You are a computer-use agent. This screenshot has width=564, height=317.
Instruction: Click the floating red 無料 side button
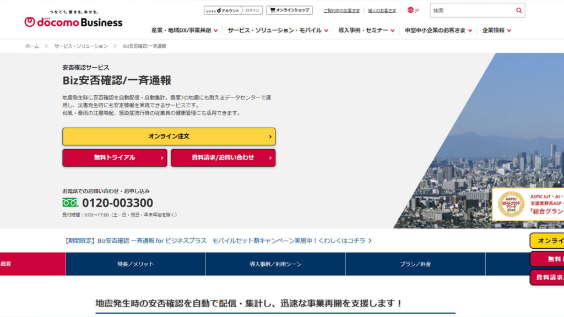tap(547, 259)
